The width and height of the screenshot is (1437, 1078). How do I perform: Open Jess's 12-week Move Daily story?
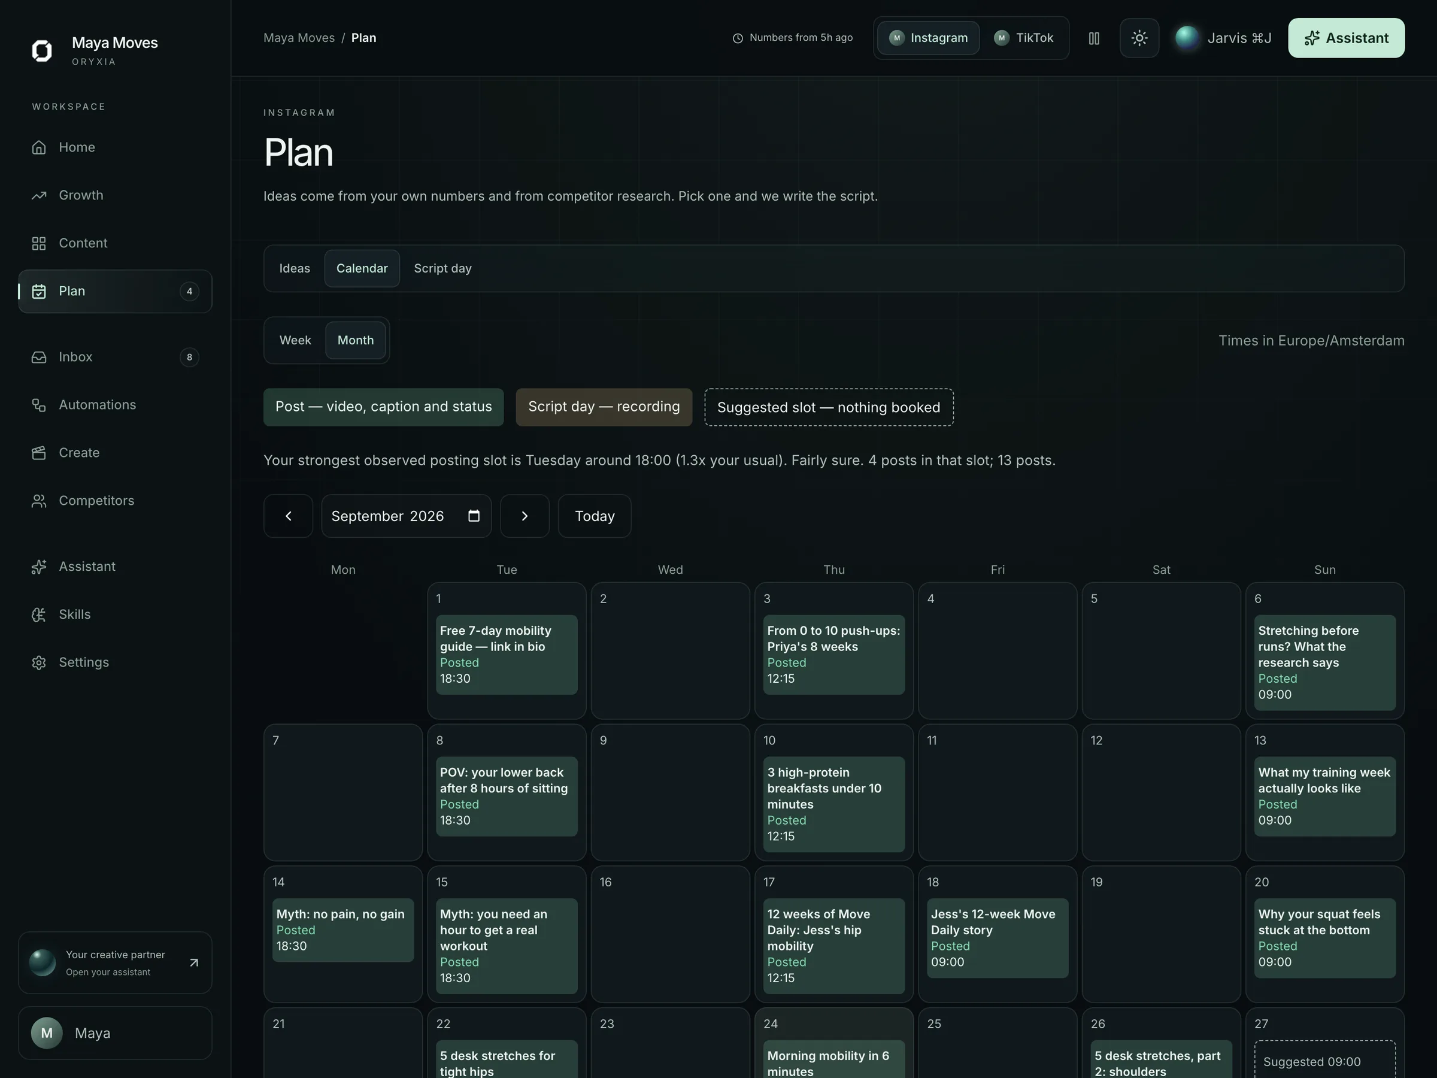coord(997,938)
